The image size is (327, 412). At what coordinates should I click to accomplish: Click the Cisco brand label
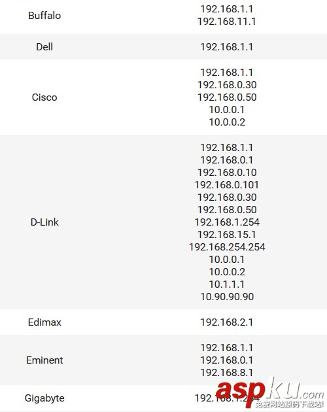(44, 97)
